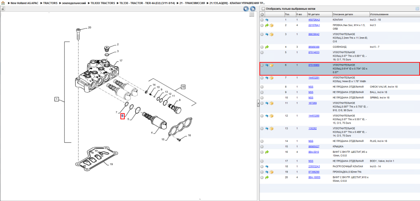Click the blue reply arrow in row 1

click(x=267, y=20)
